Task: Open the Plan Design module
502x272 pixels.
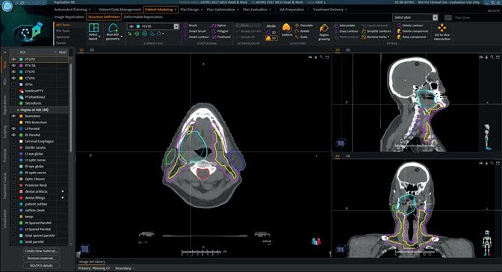Action: pyautogui.click(x=190, y=10)
